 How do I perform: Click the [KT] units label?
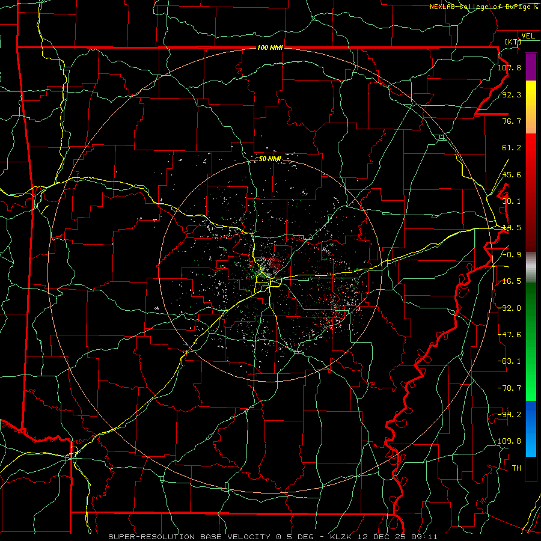tap(513, 41)
